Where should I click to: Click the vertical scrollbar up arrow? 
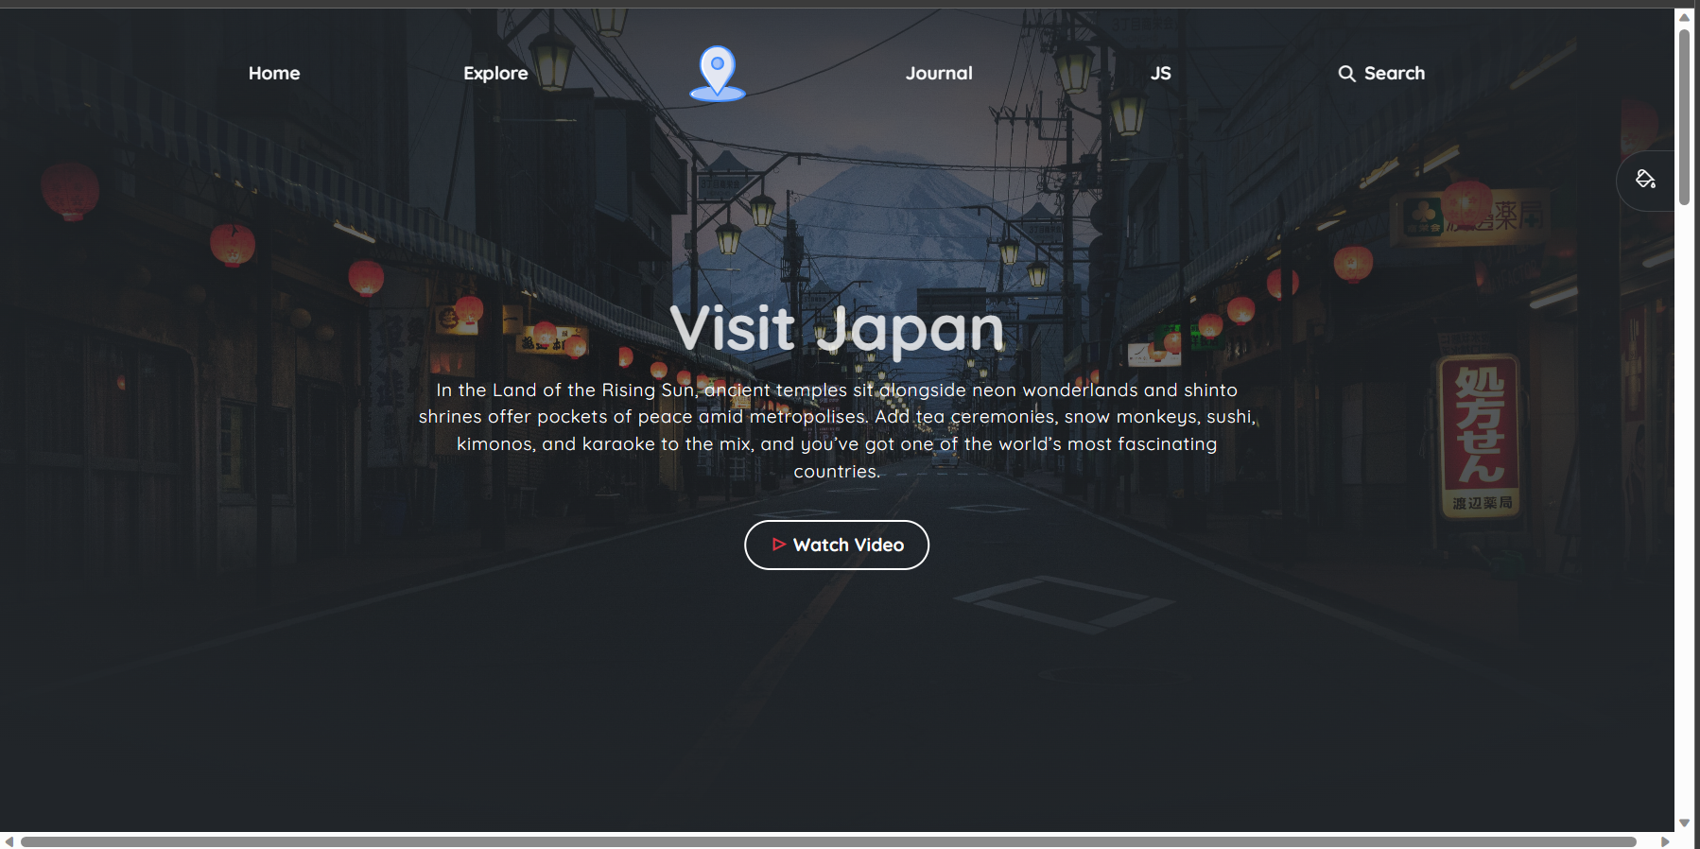(1684, 17)
